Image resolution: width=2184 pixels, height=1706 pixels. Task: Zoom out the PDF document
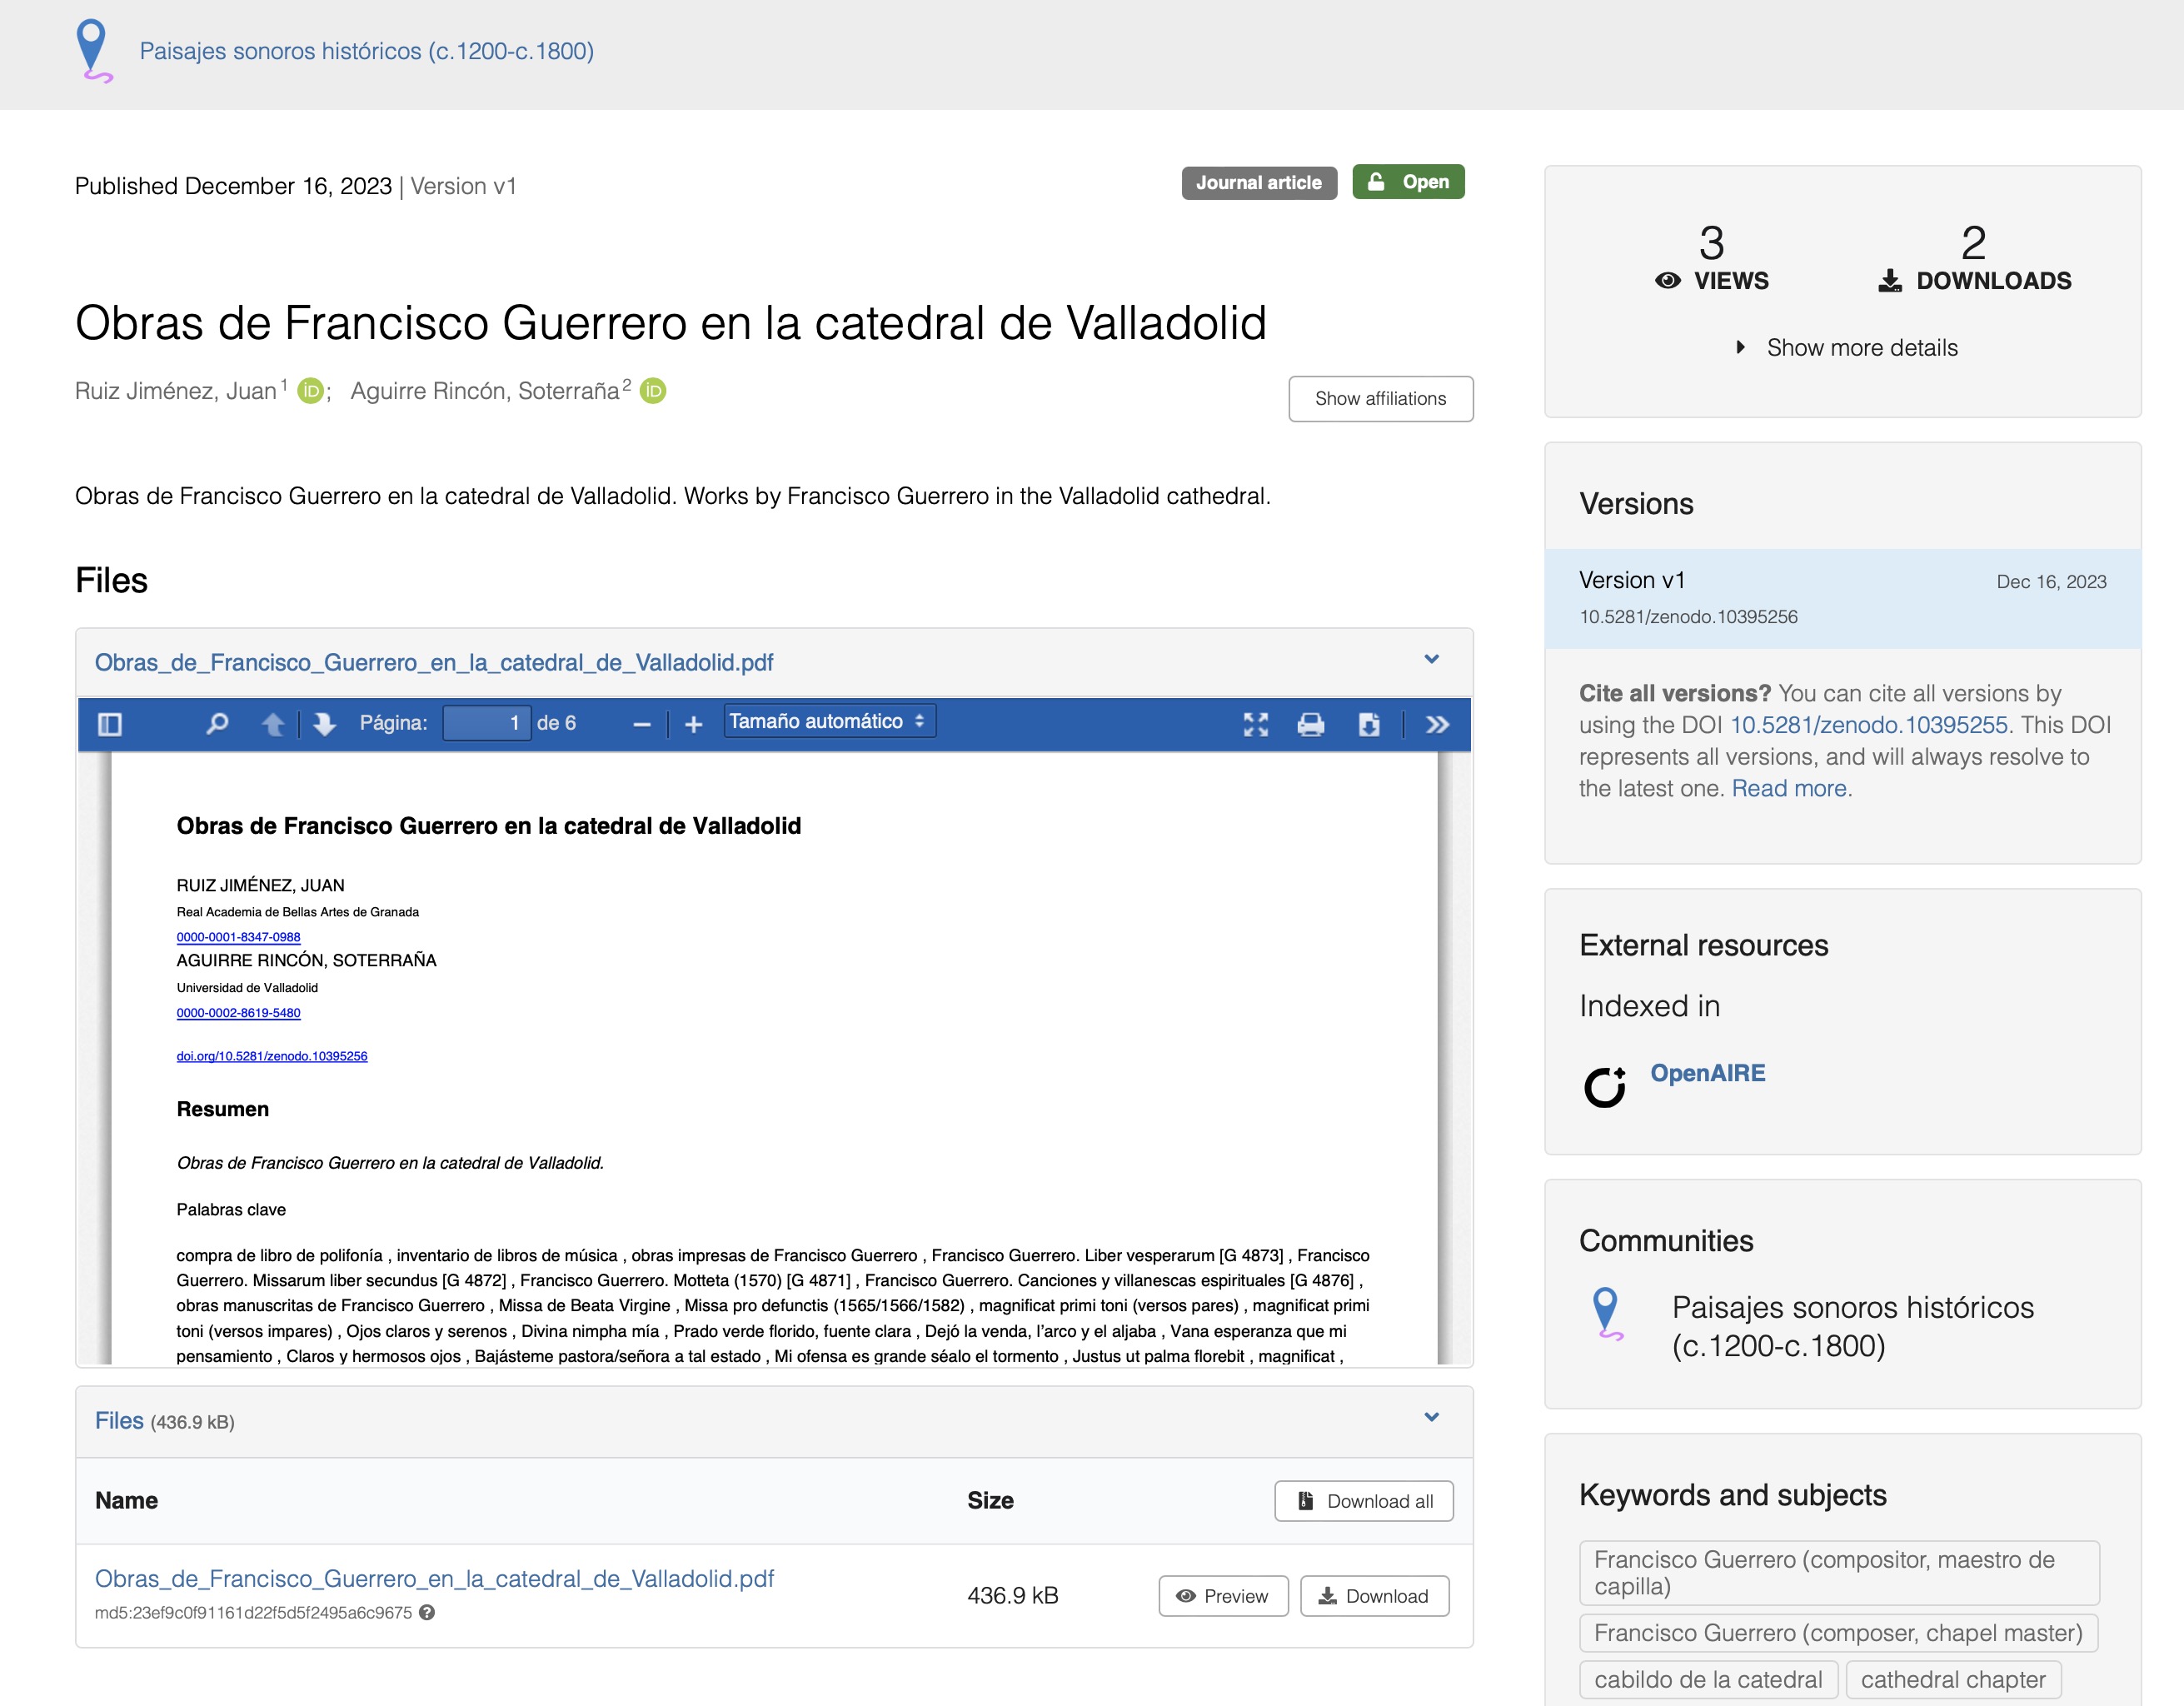point(642,724)
